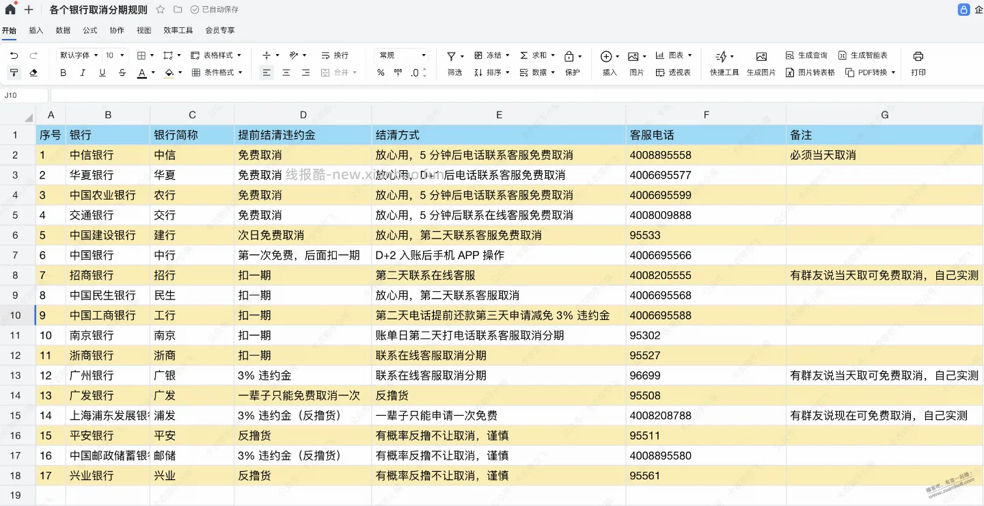
Task: Click the generate image icon
Action: [x=761, y=56]
